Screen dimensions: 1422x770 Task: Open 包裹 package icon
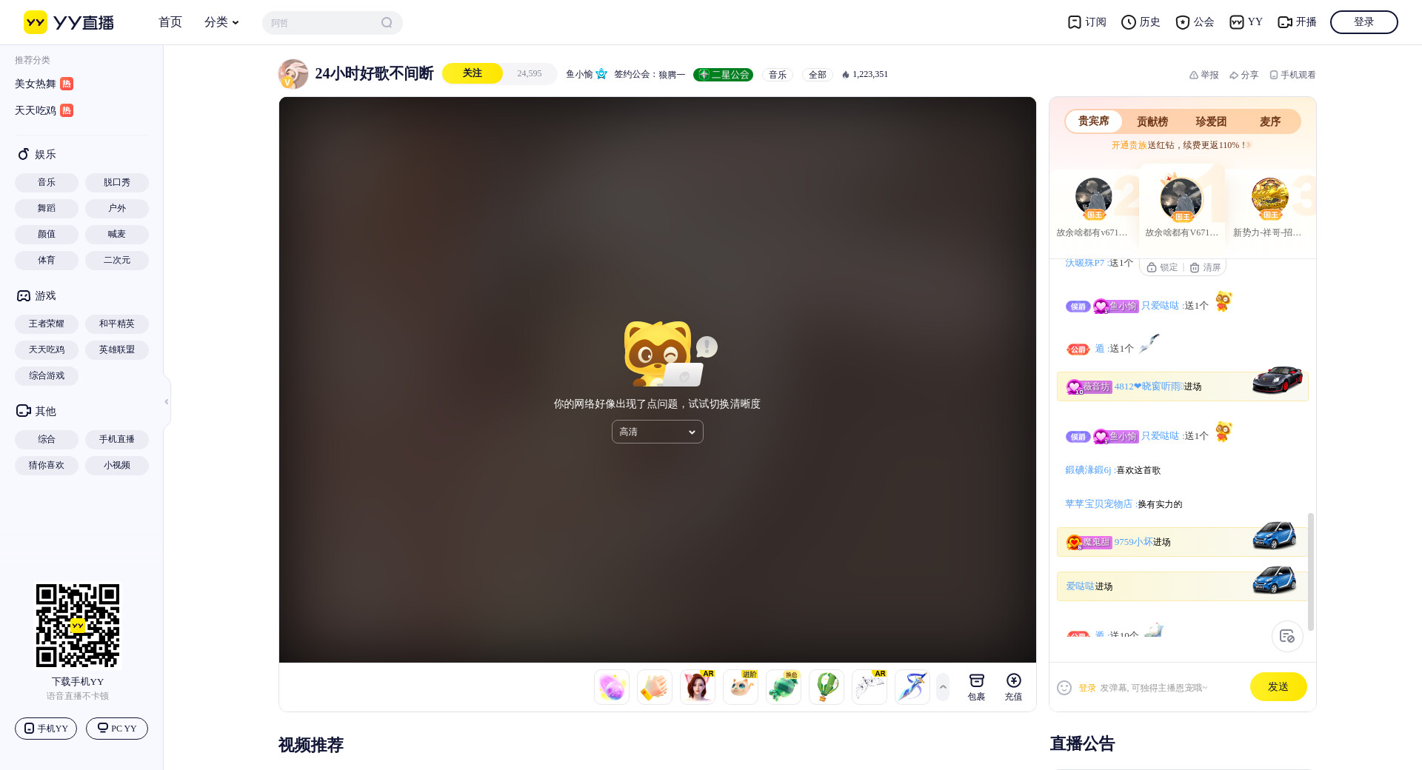(x=976, y=681)
